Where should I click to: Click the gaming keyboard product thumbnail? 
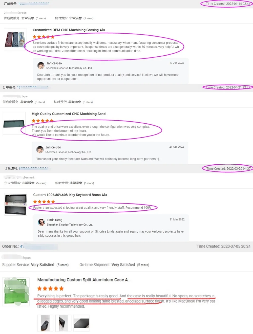[x=15, y=39]
